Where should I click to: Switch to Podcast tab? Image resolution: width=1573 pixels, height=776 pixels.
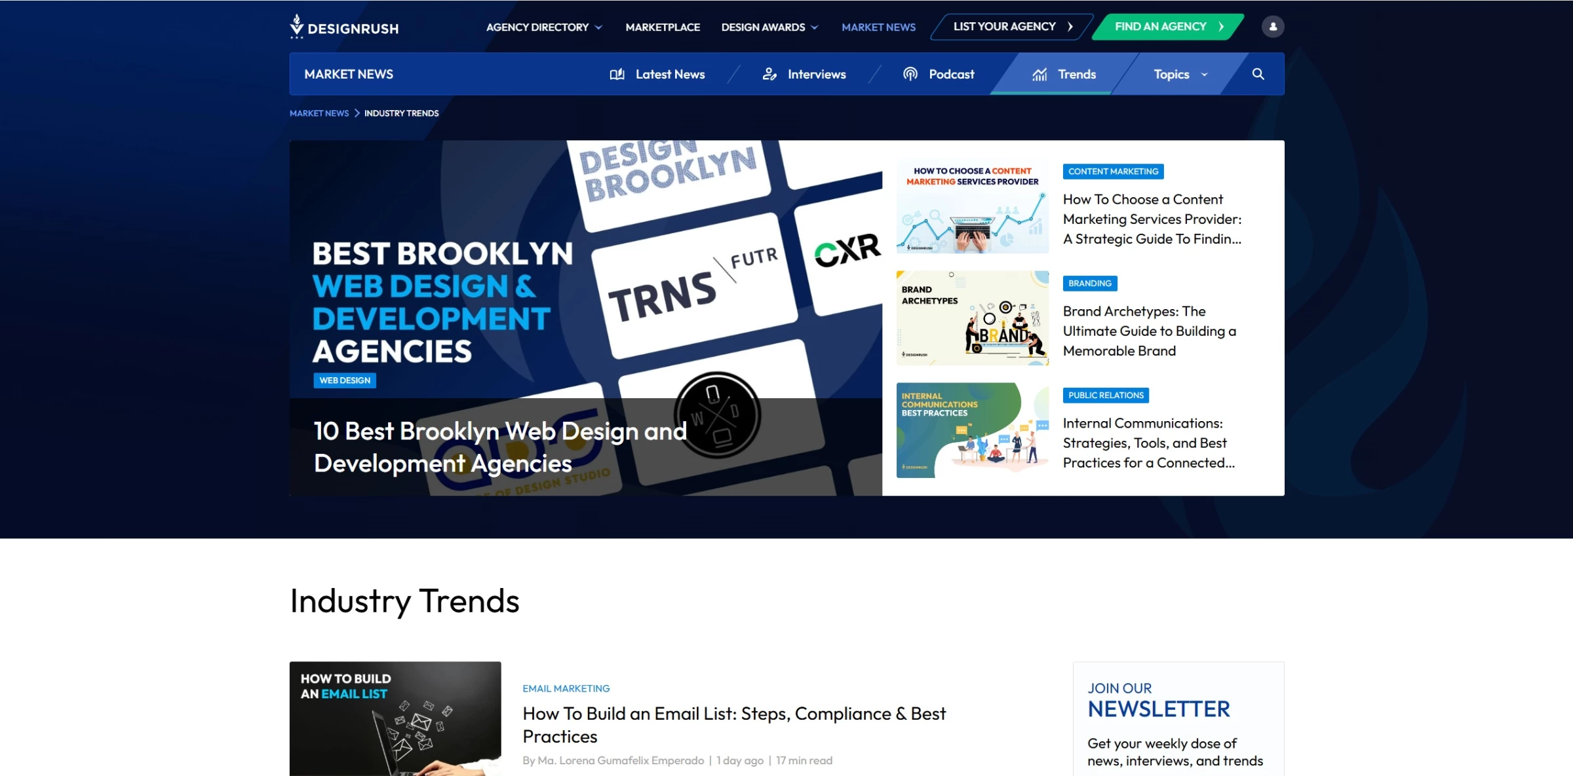click(x=939, y=75)
